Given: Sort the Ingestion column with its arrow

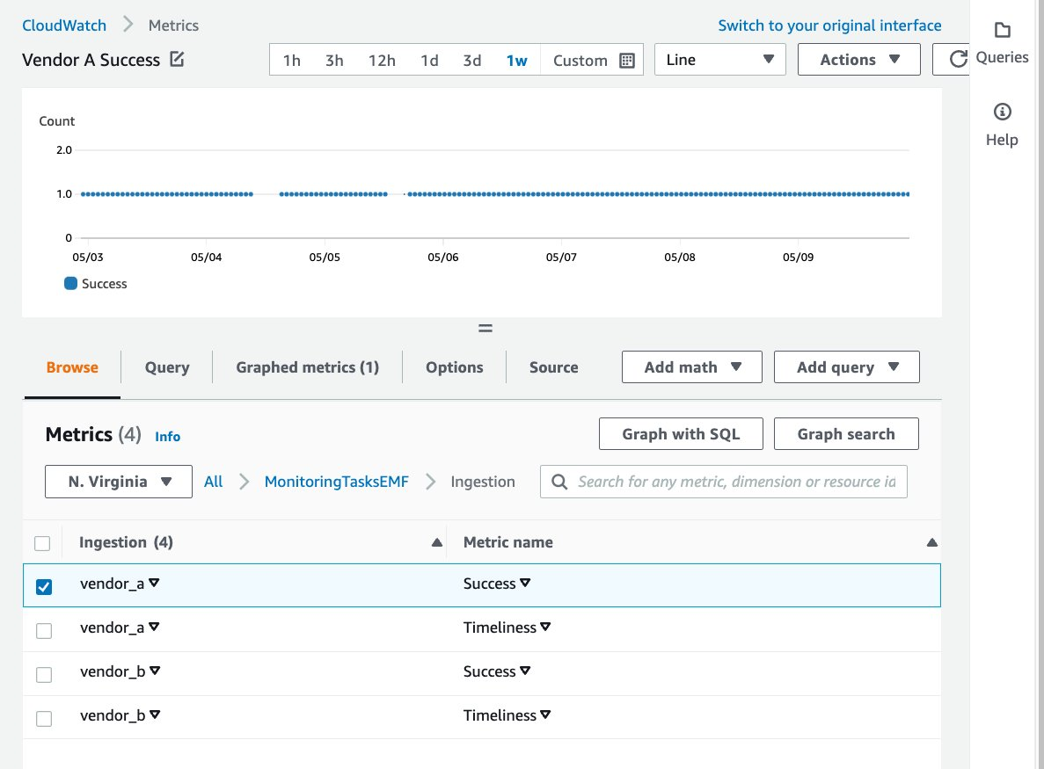Looking at the screenshot, I should click(437, 541).
